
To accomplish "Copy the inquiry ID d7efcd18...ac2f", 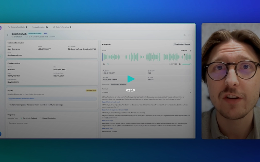I will coord(30,37).
